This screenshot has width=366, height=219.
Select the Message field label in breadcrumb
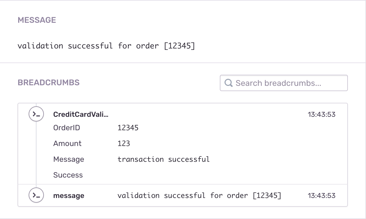click(69, 159)
